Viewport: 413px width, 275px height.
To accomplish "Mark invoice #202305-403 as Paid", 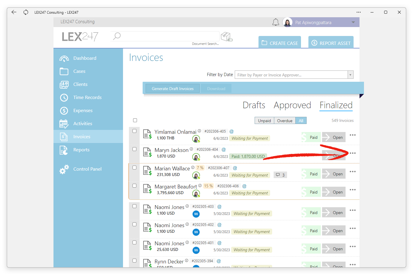I will click(311, 213).
